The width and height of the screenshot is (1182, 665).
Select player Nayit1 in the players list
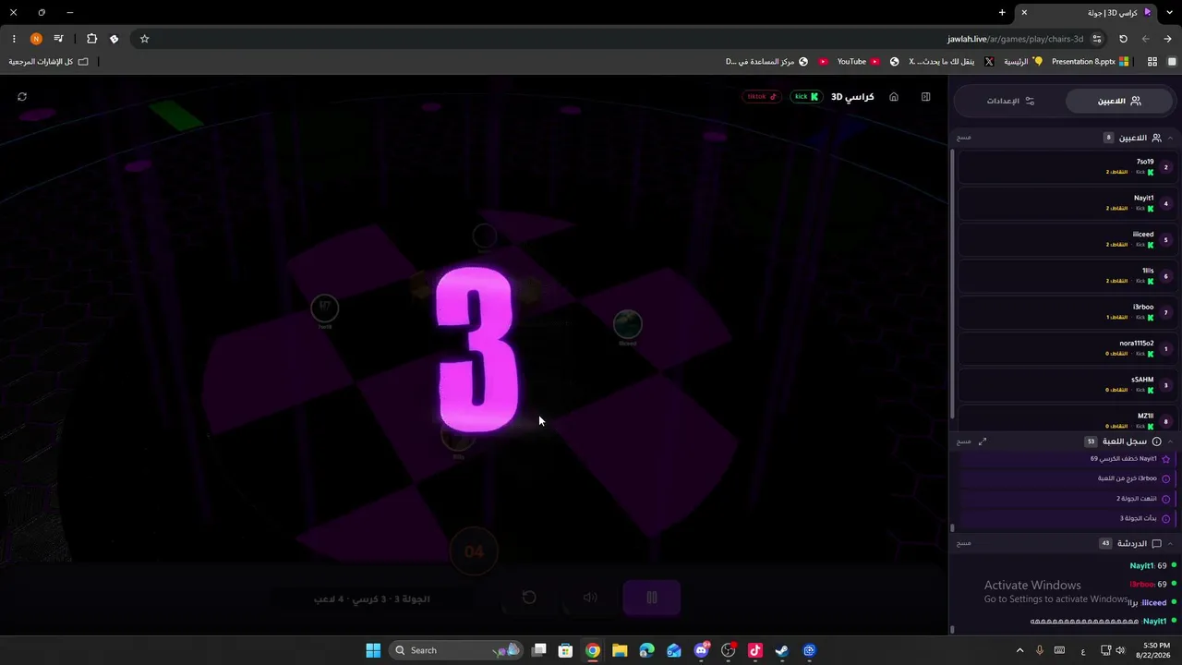(1066, 203)
